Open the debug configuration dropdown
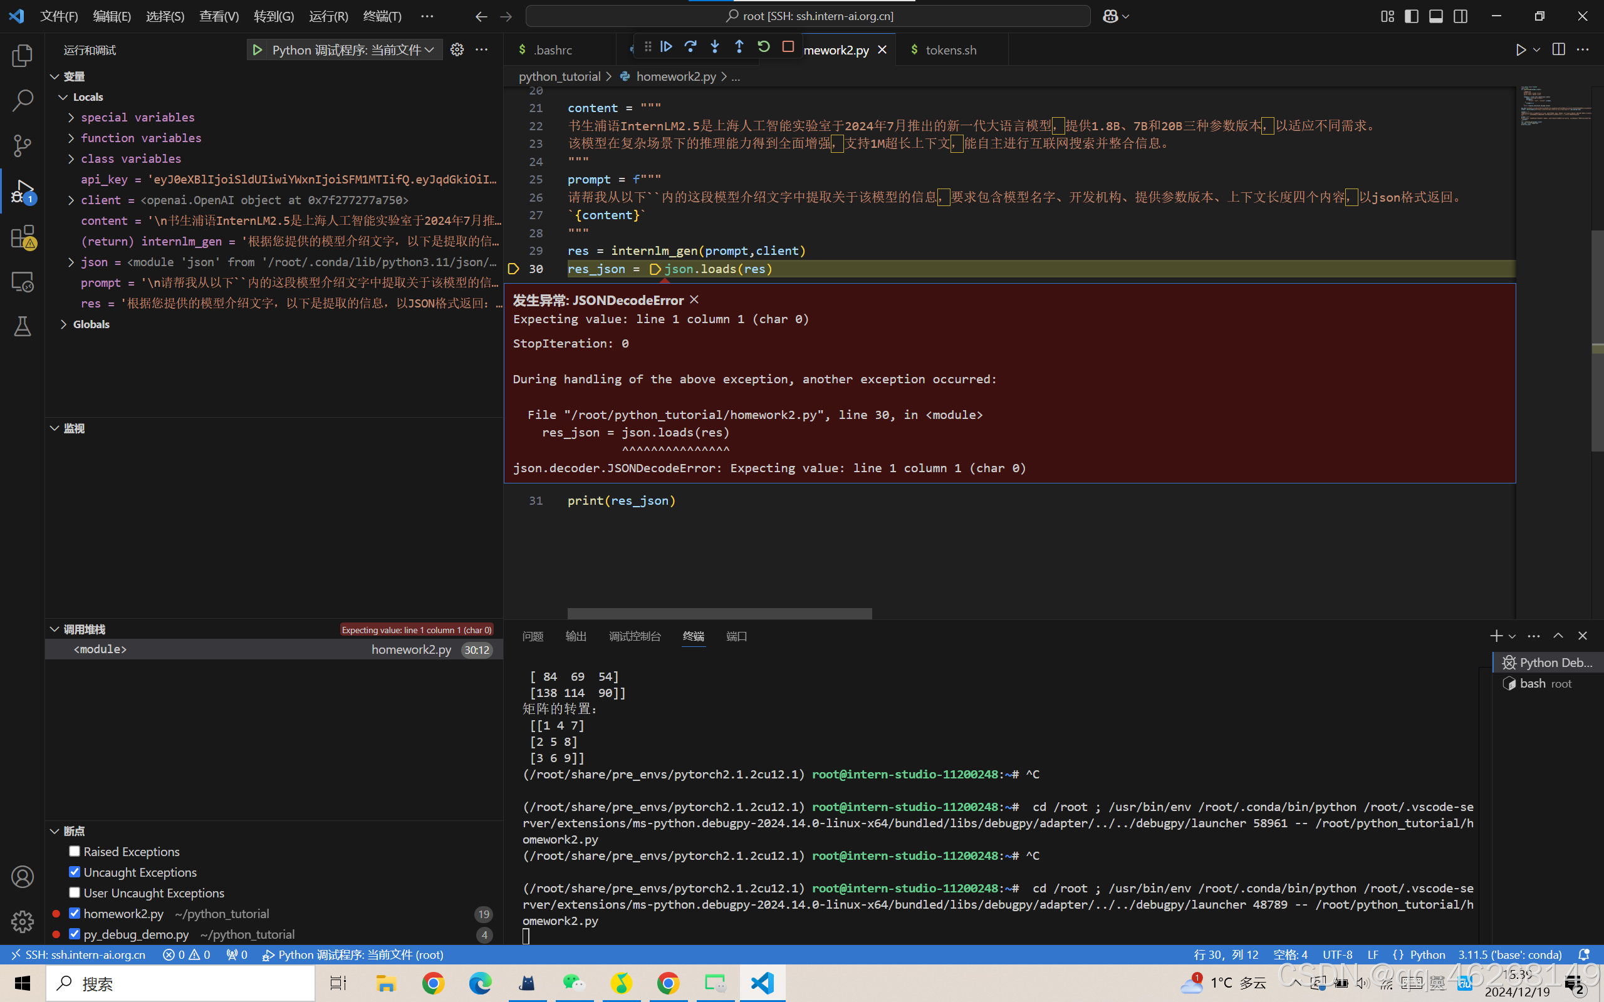Viewport: 1604px width, 1002px height. [x=353, y=49]
